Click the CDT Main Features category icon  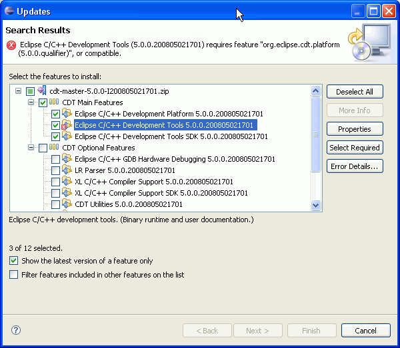point(54,102)
